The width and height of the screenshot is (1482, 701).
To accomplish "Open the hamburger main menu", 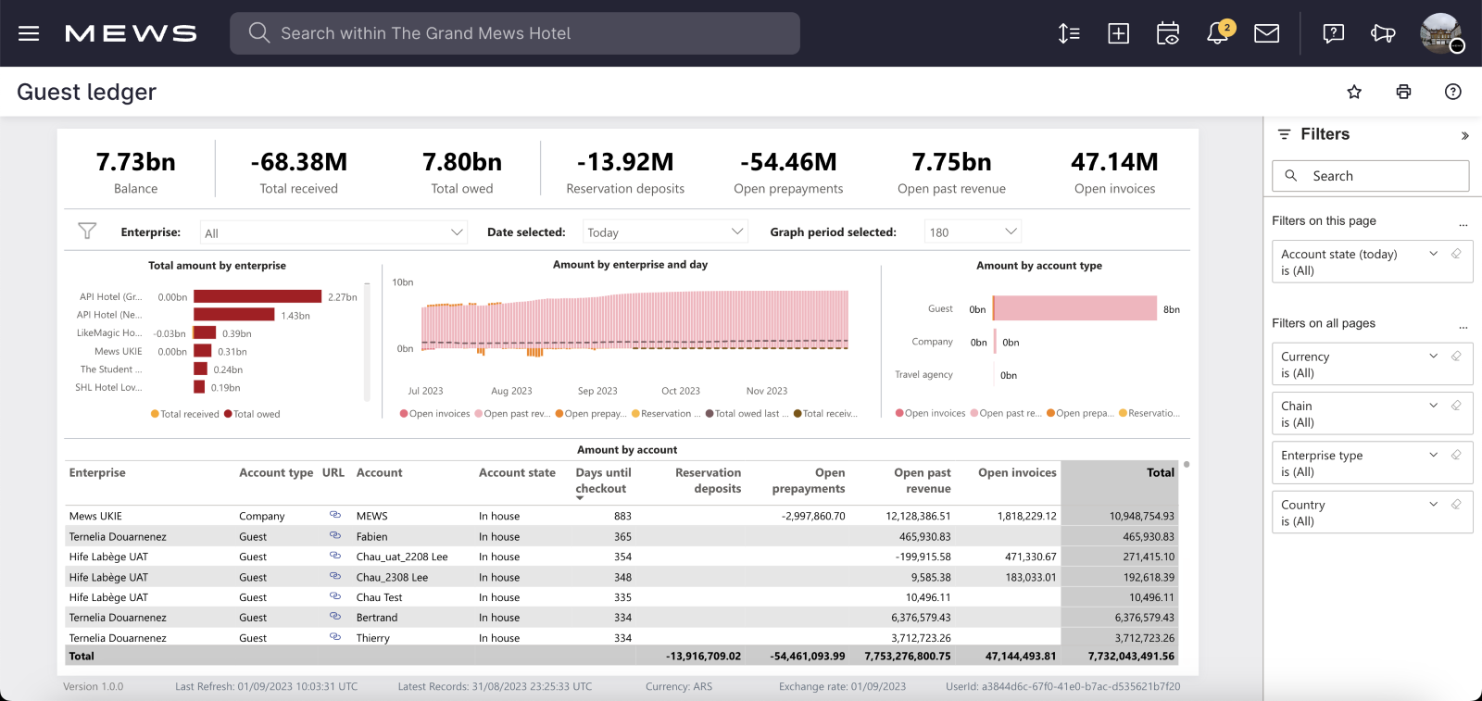I will (29, 33).
